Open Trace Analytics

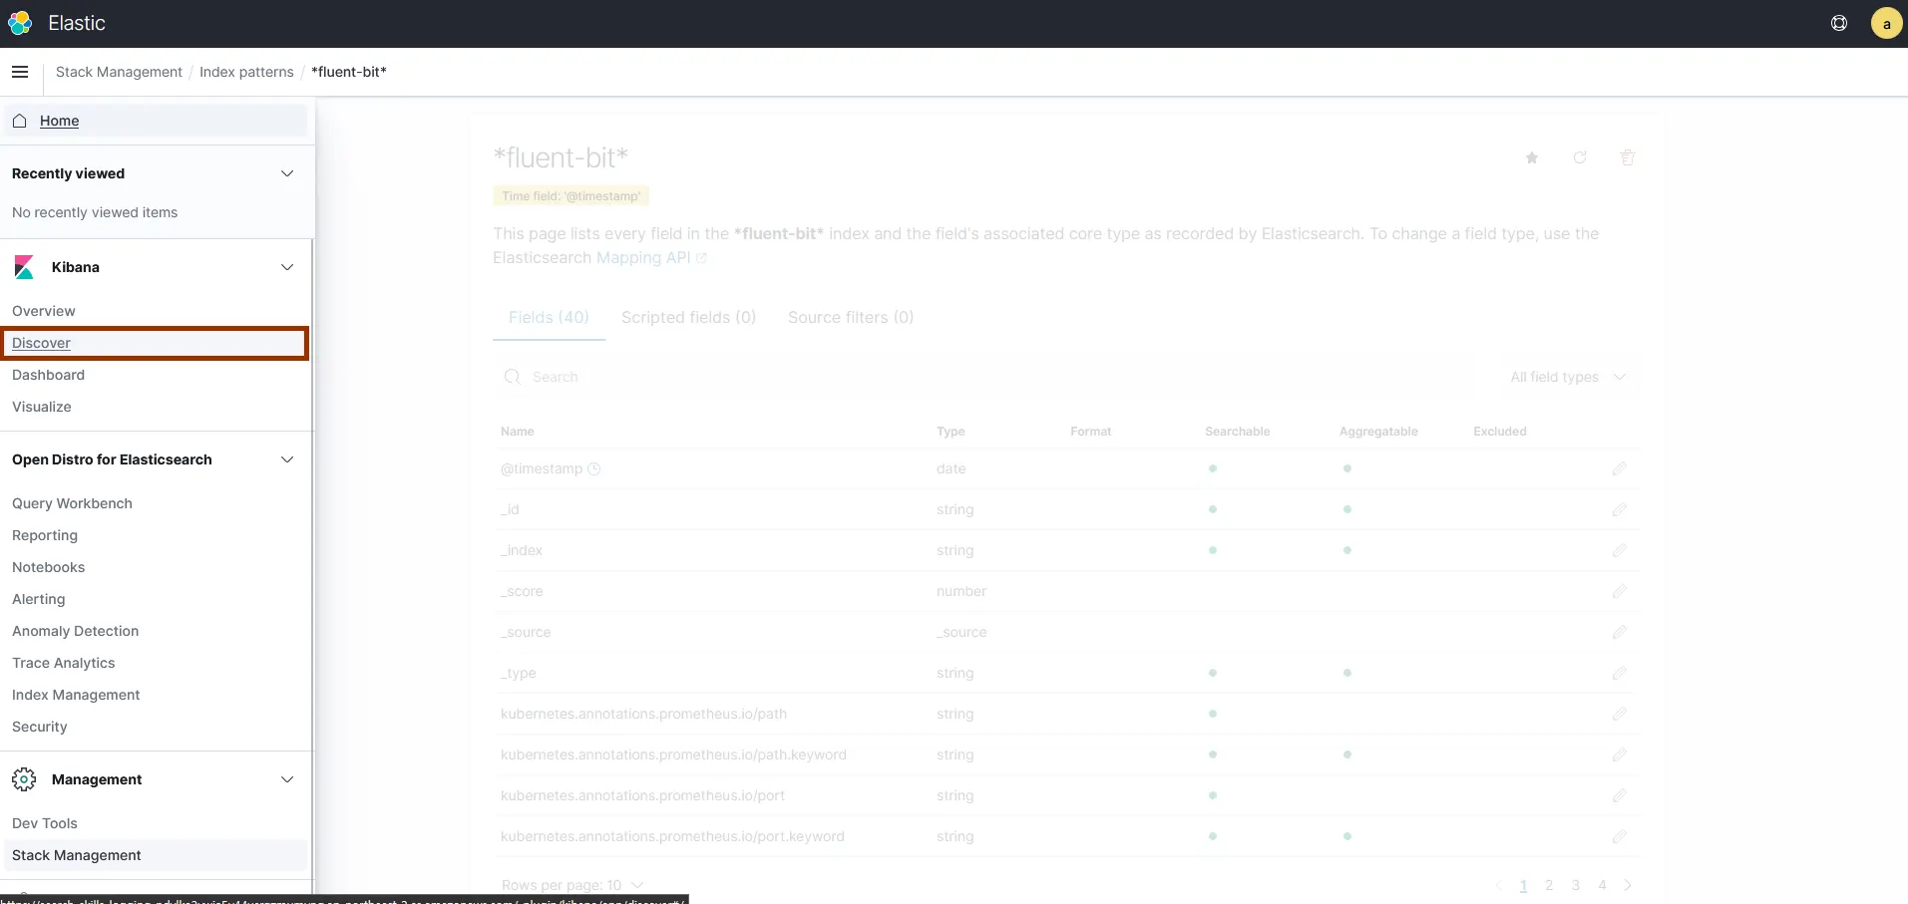tap(64, 663)
